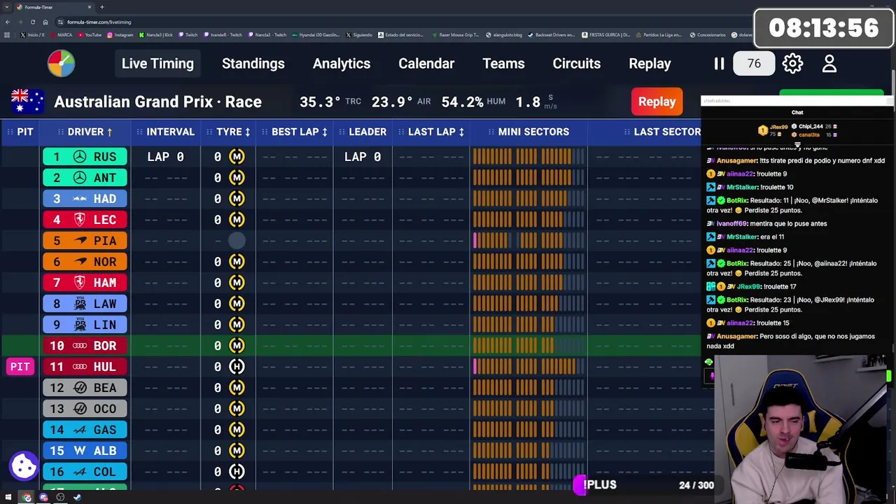Open the Analytics tab
The width and height of the screenshot is (896, 504).
pyautogui.click(x=342, y=64)
